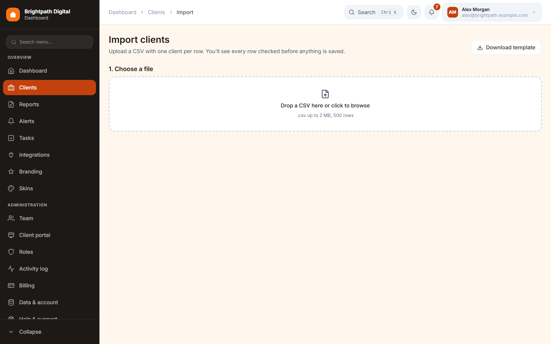Go to Clients breadcrumb link
The image size is (551, 344).
click(x=156, y=12)
